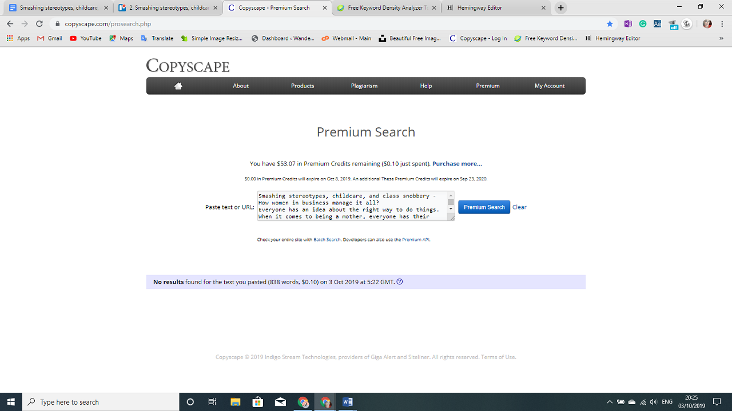Open the Chrome profile avatar
The image size is (732, 411).
[707, 24]
